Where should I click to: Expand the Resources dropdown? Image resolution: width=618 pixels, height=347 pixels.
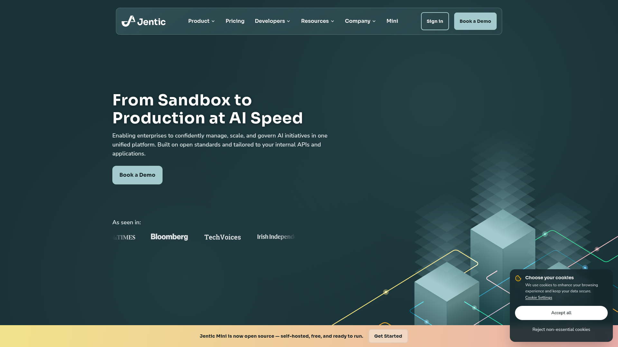317,21
